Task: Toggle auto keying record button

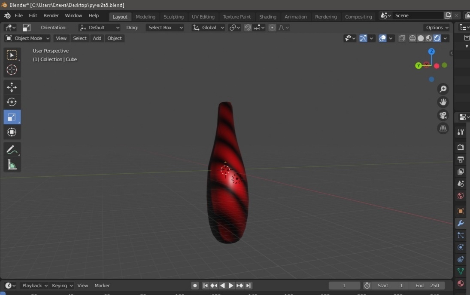Action: (x=195, y=286)
